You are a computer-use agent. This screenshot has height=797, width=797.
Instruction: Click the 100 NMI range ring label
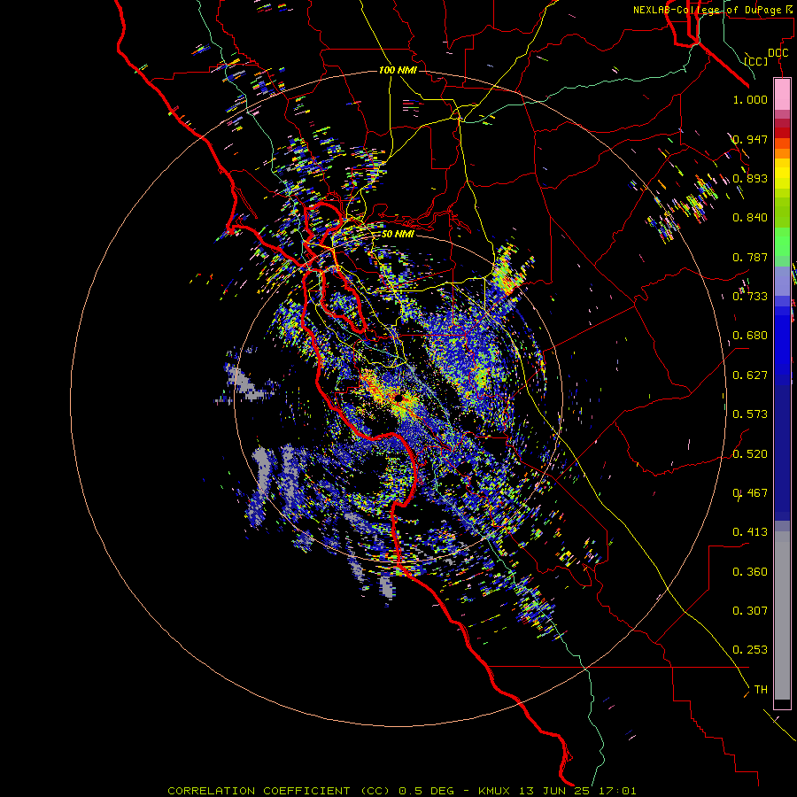point(398,70)
